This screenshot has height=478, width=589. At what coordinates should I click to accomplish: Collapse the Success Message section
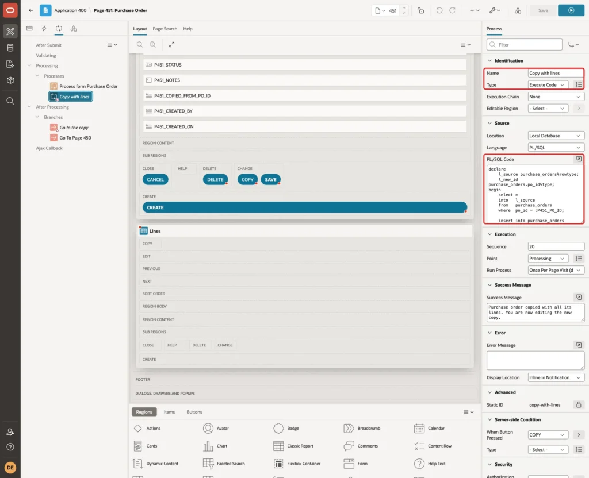point(489,285)
